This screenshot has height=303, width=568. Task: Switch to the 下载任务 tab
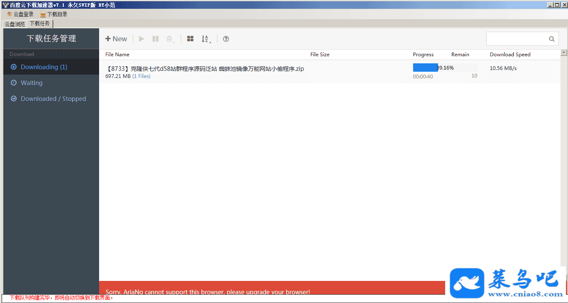40,24
